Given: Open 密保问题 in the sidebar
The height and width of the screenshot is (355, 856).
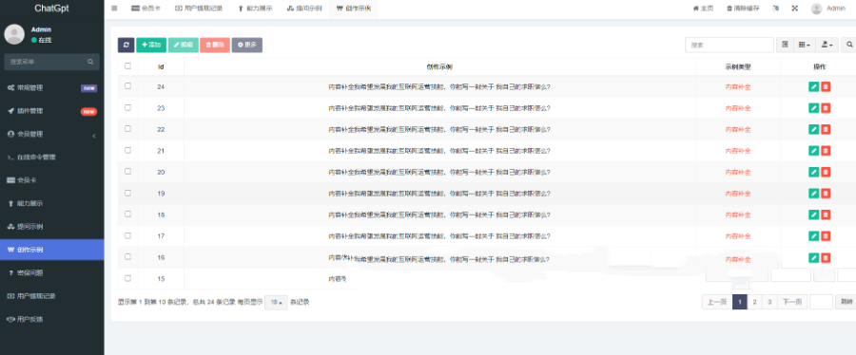Looking at the screenshot, I should coord(52,272).
